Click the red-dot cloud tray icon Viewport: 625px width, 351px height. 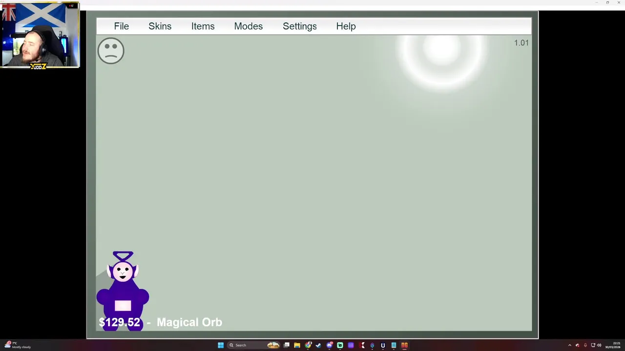coord(577,345)
